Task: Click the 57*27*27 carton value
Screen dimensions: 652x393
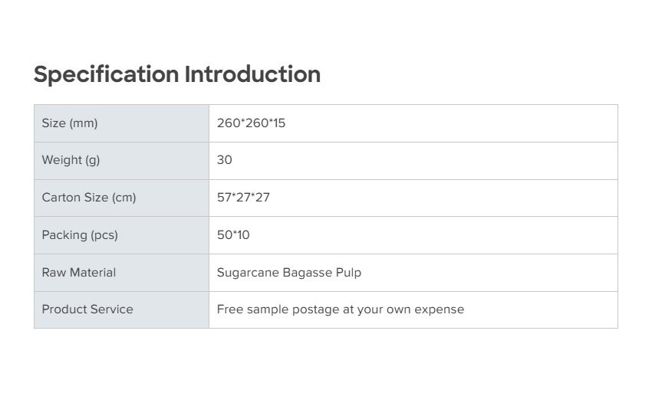Action: pos(243,198)
